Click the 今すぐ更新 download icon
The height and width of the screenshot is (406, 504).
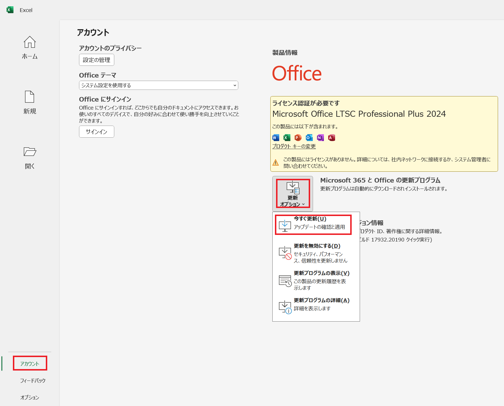click(x=285, y=226)
